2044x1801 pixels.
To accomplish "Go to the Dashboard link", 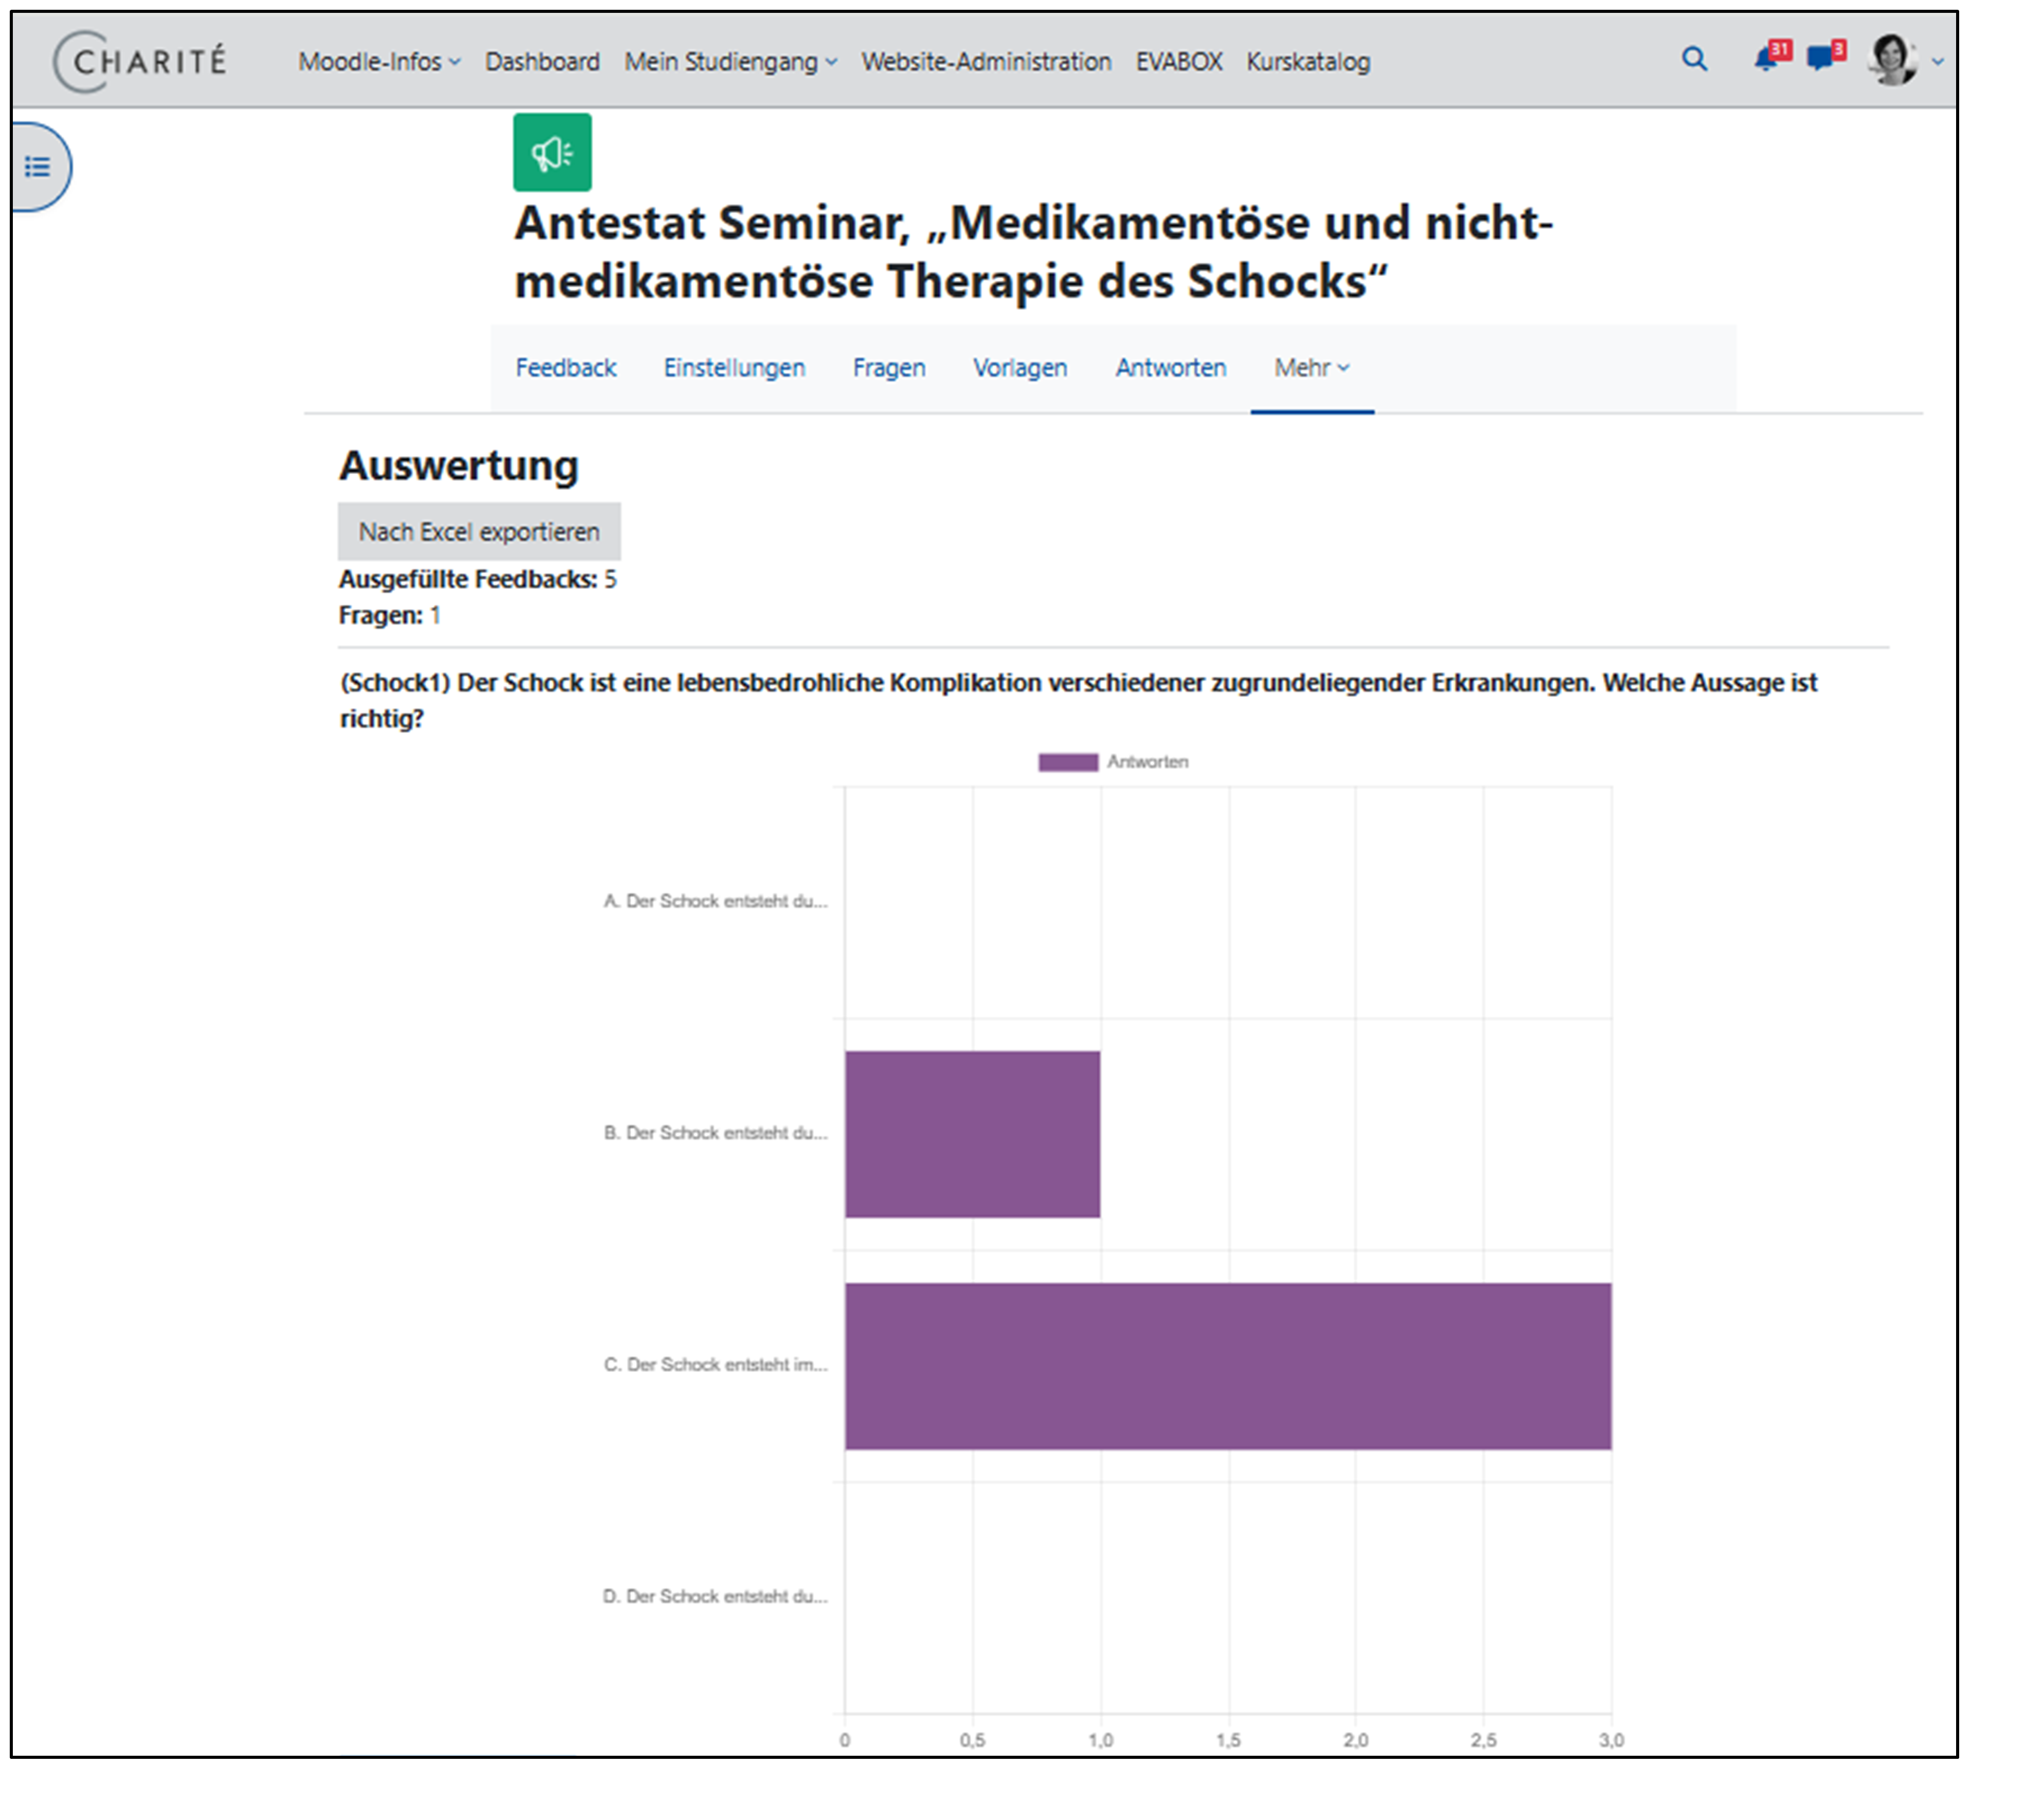I will pyautogui.click(x=542, y=62).
